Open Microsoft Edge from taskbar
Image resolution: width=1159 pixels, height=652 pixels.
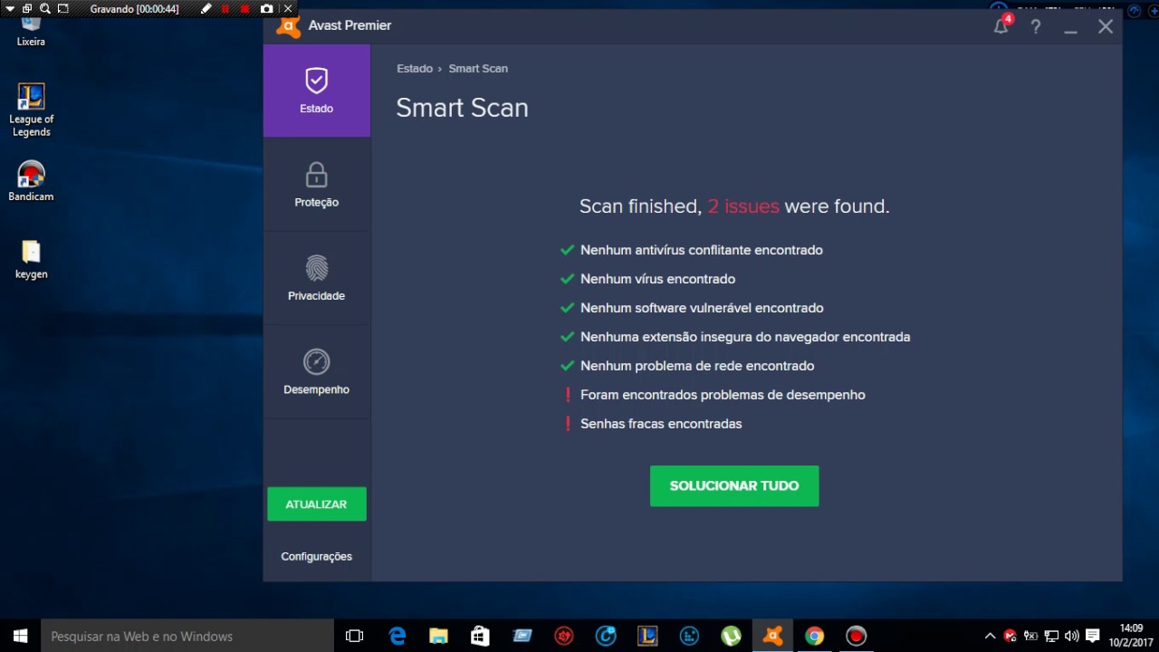click(x=398, y=636)
